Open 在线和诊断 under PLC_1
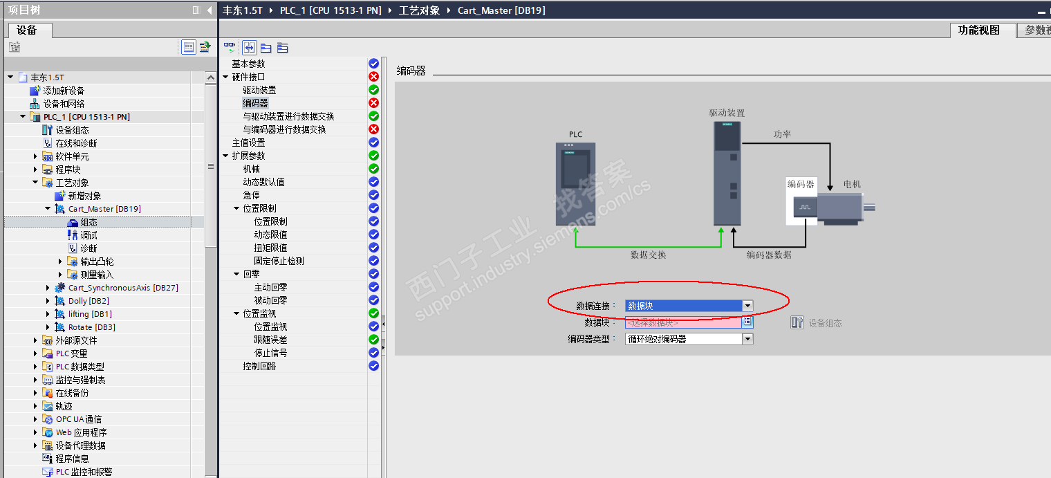Image resolution: width=1051 pixels, height=478 pixels. pos(76,143)
